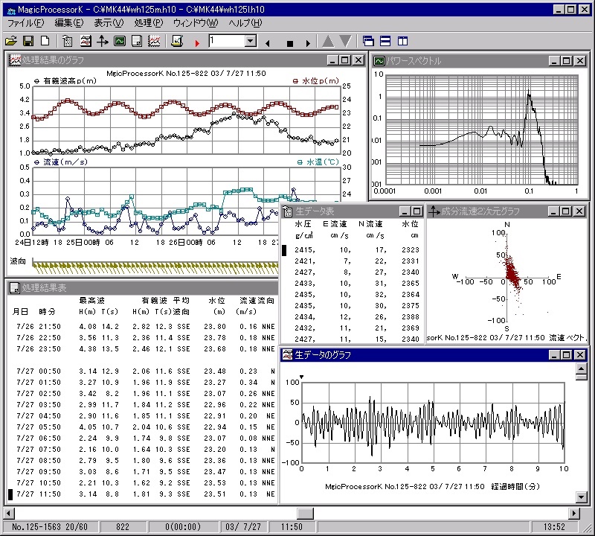Tile windows vertically from the toolbar
The width and height of the screenshot is (595, 536).
402,41
